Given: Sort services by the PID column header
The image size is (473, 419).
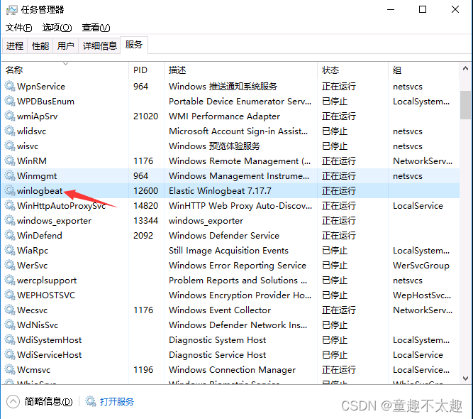Looking at the screenshot, I should (x=147, y=70).
